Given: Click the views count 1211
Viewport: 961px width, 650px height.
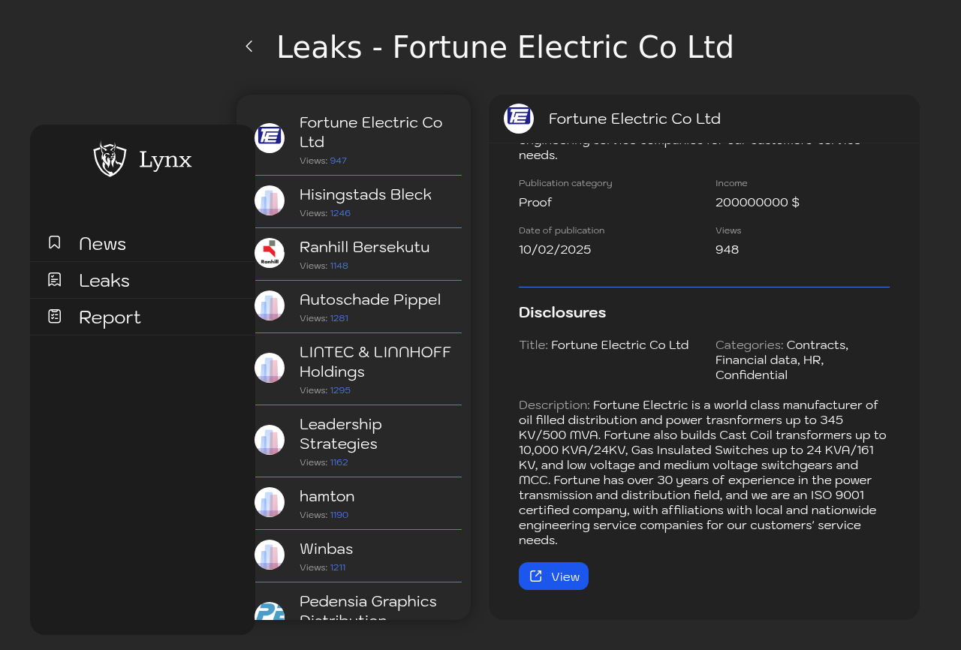Looking at the screenshot, I should point(338,567).
